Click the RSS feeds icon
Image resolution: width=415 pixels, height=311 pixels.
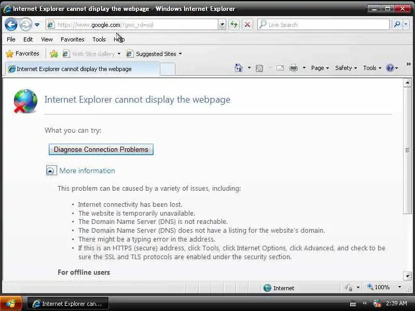259,68
